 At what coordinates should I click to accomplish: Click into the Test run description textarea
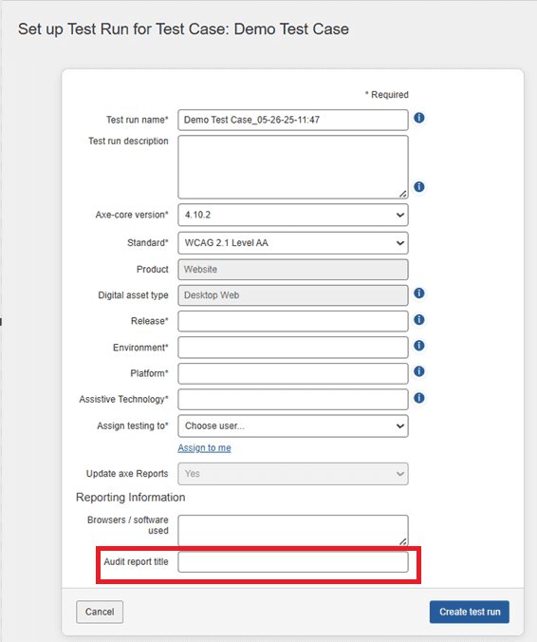coord(293,167)
